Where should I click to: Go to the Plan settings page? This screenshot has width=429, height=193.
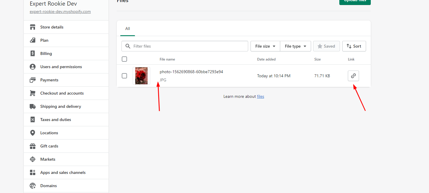pyautogui.click(x=66, y=40)
